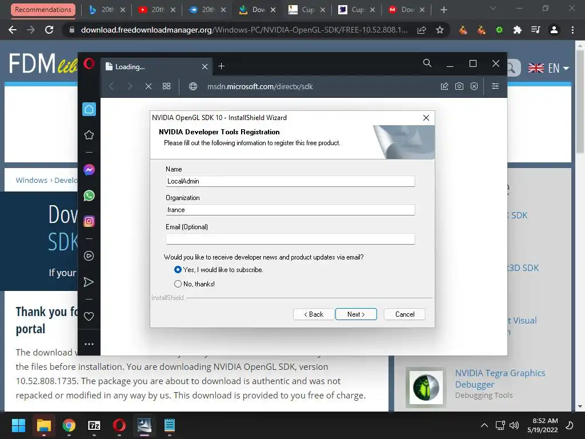The height and width of the screenshot is (439, 585).
Task: Open the installer icon in the taskbar
Action: (145, 425)
